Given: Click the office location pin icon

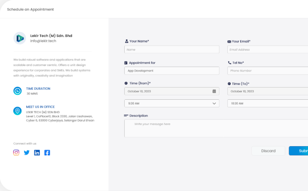Looking at the screenshot, I should 18,111.
